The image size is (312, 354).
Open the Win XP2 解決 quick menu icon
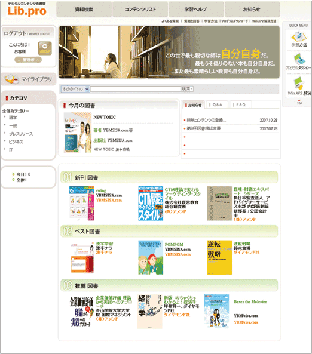(298, 83)
